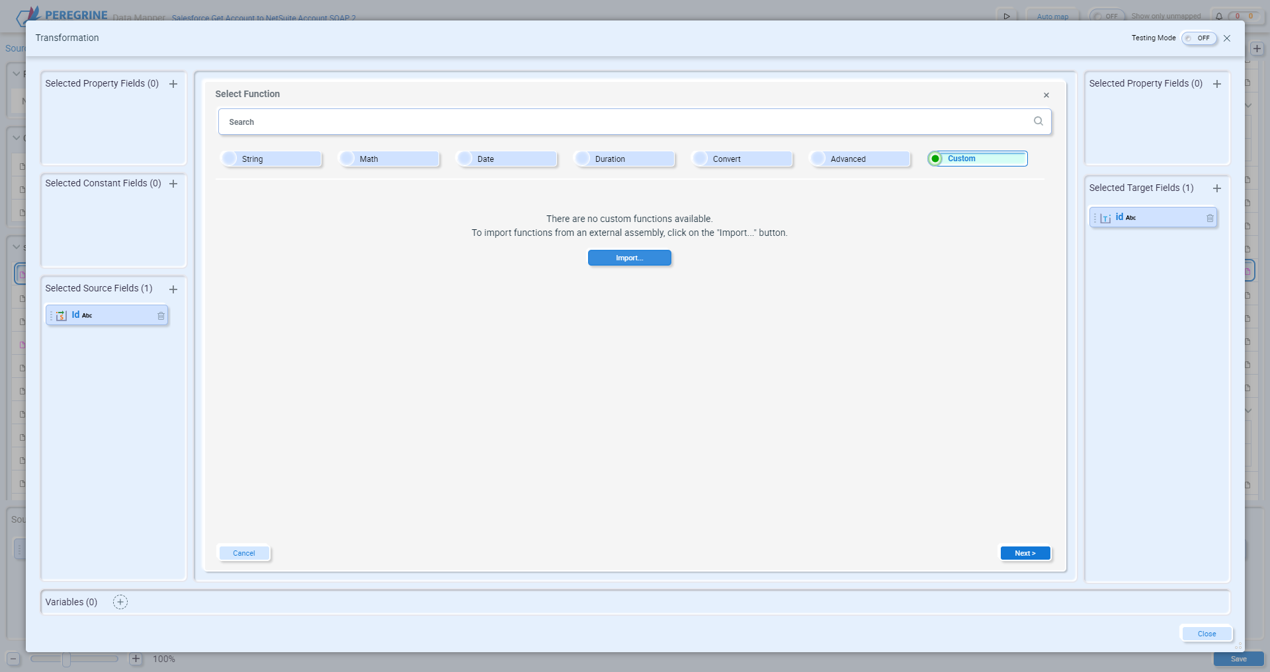Close the Transformation dialog with X
The height and width of the screenshot is (672, 1270).
pyautogui.click(x=1227, y=38)
